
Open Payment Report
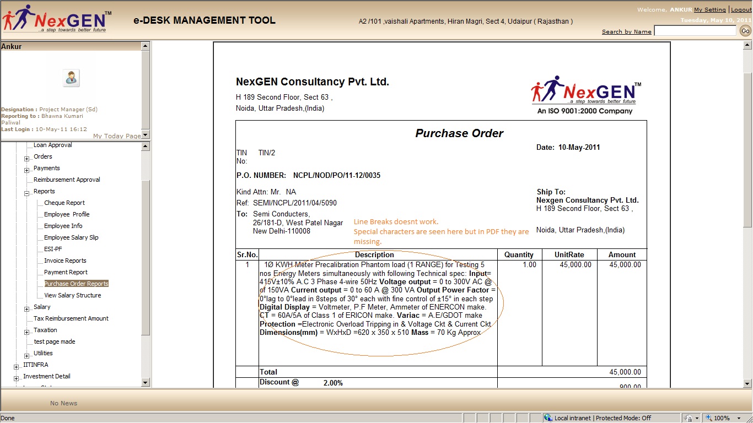[x=66, y=272]
